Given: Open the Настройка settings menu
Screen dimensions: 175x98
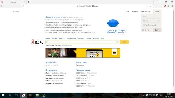Looking at the screenshot, I should 135,11.
